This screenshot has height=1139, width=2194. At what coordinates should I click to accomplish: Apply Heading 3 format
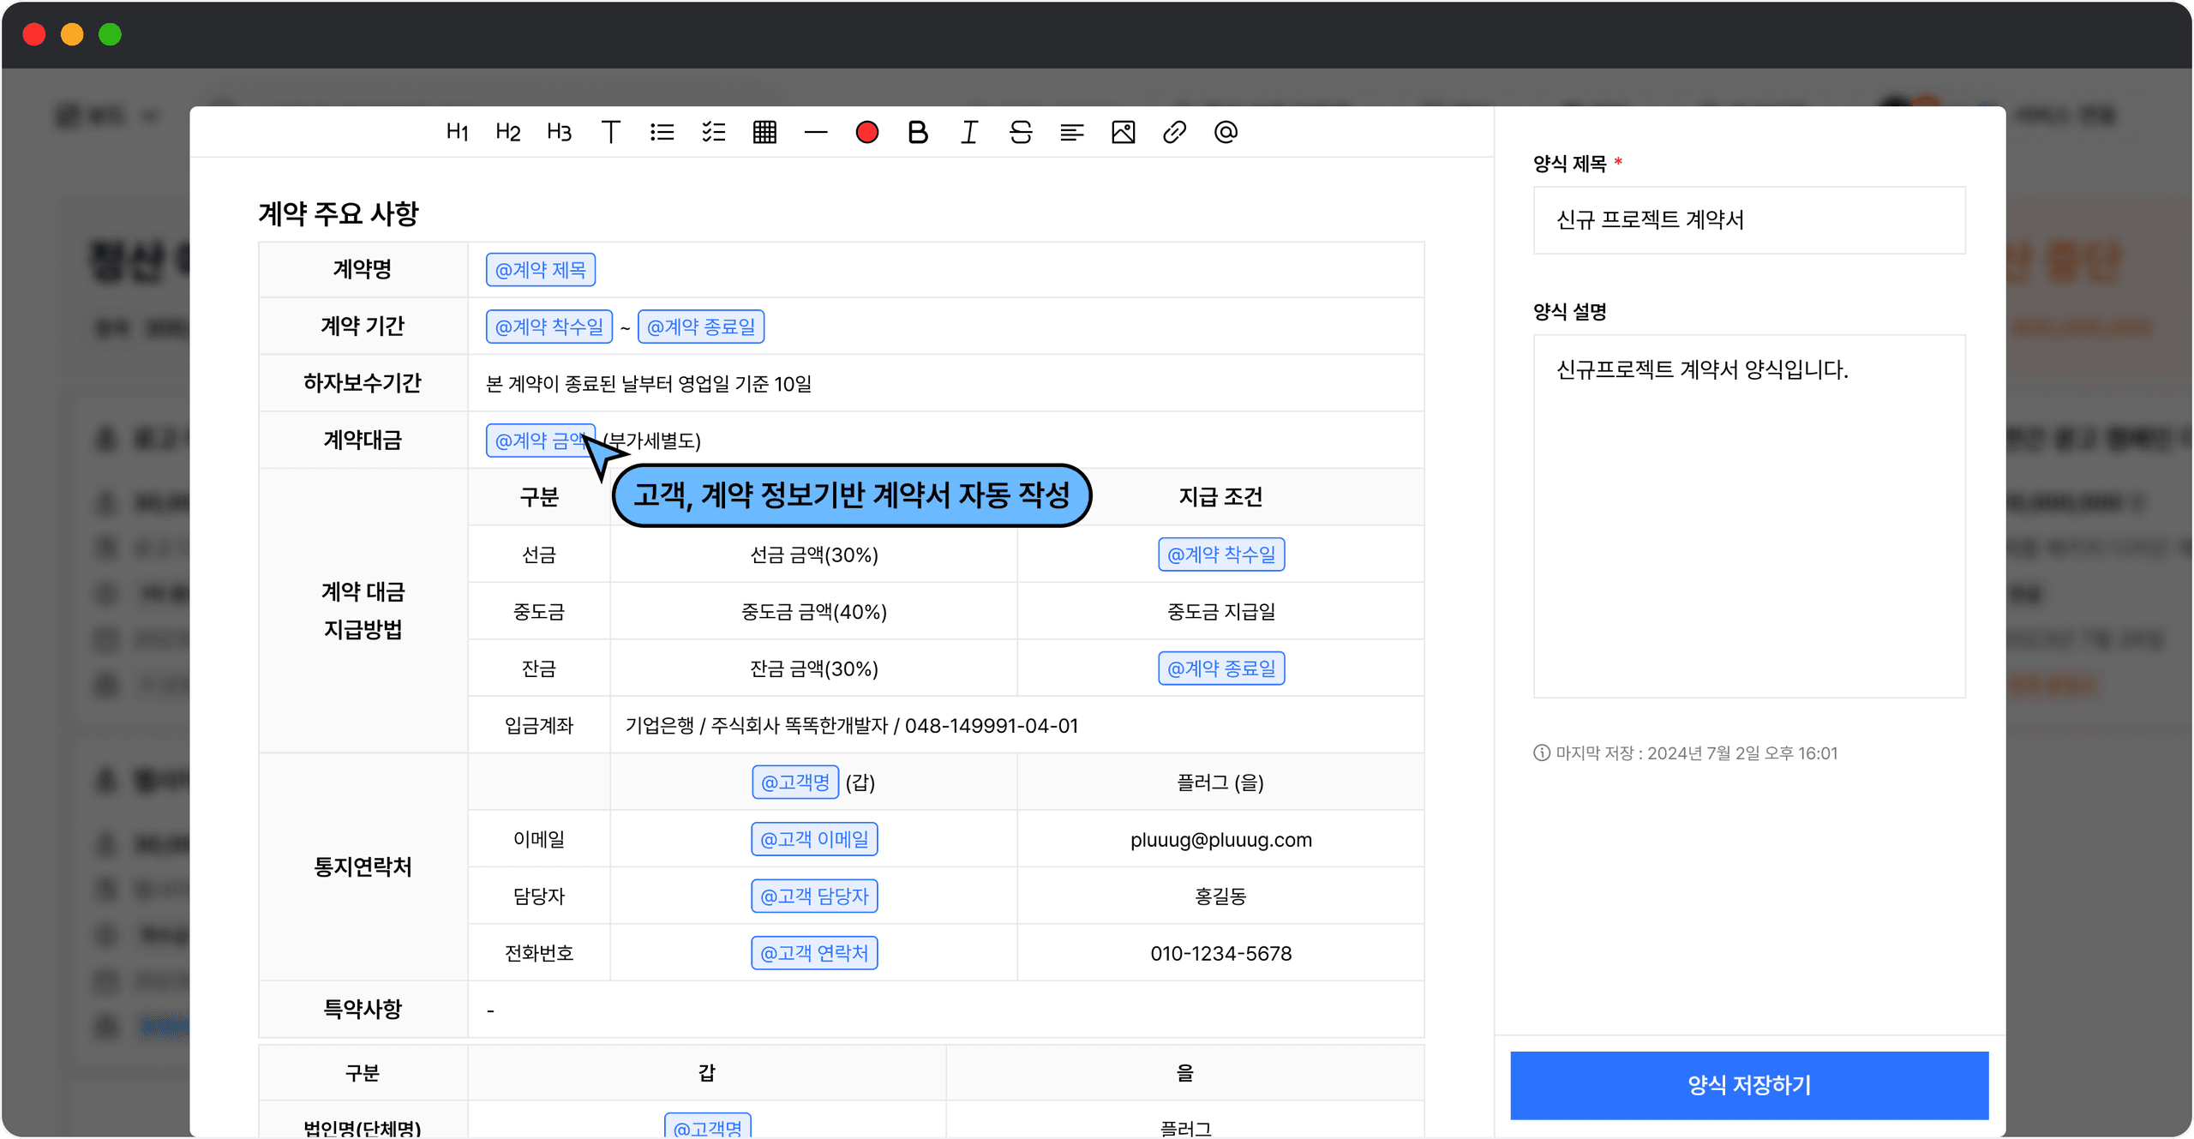click(559, 132)
